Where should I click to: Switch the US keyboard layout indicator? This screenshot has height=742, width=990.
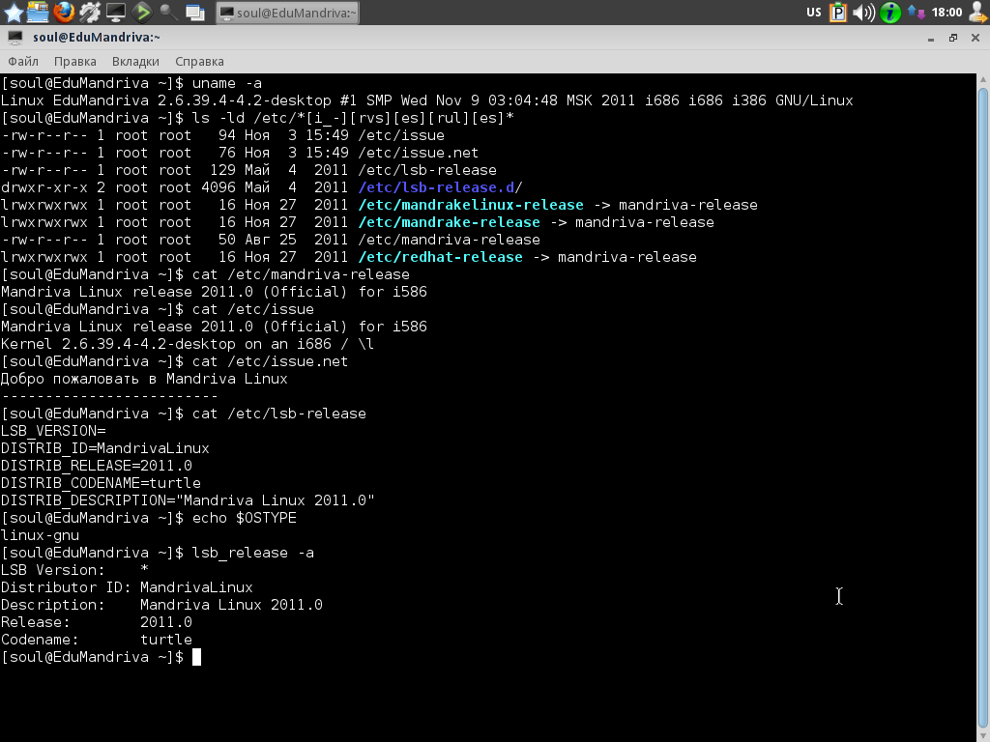point(814,12)
